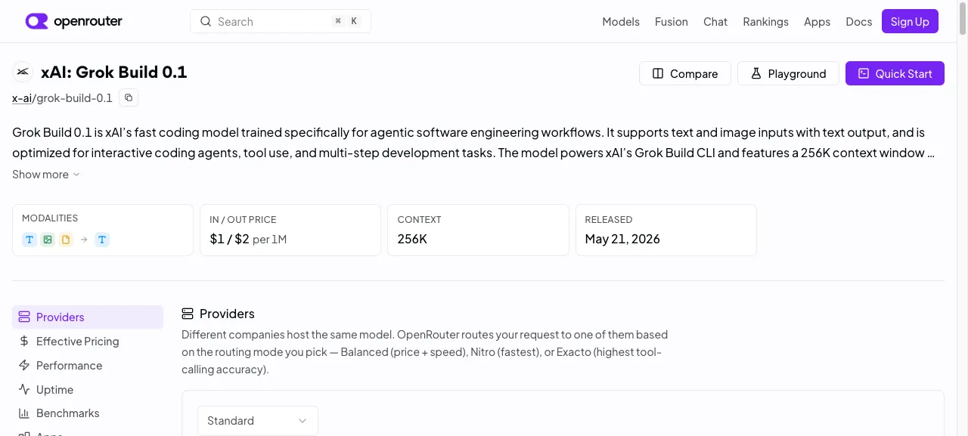968x436 pixels.
Task: Select the Providers sidebar tab
Action: coord(88,317)
